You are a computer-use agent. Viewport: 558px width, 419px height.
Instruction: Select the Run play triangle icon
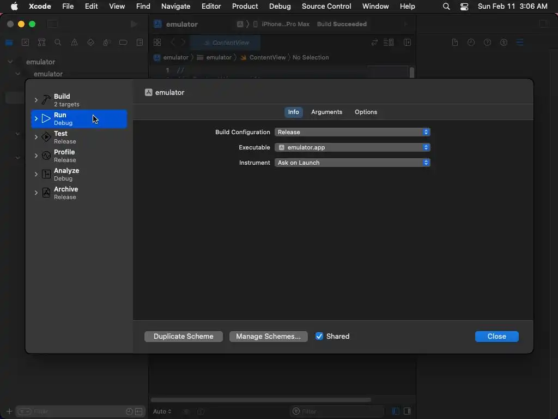(46, 118)
